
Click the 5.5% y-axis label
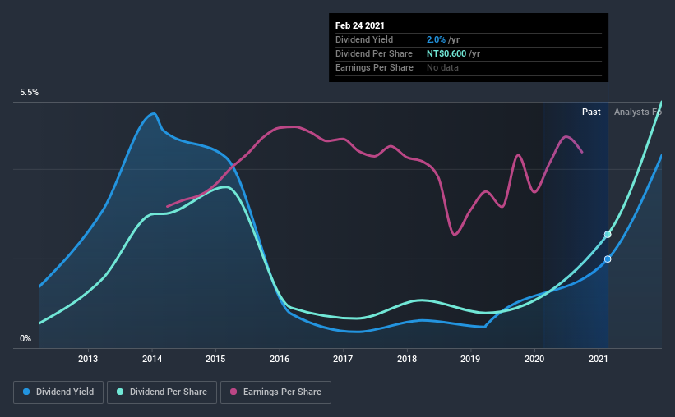[29, 93]
